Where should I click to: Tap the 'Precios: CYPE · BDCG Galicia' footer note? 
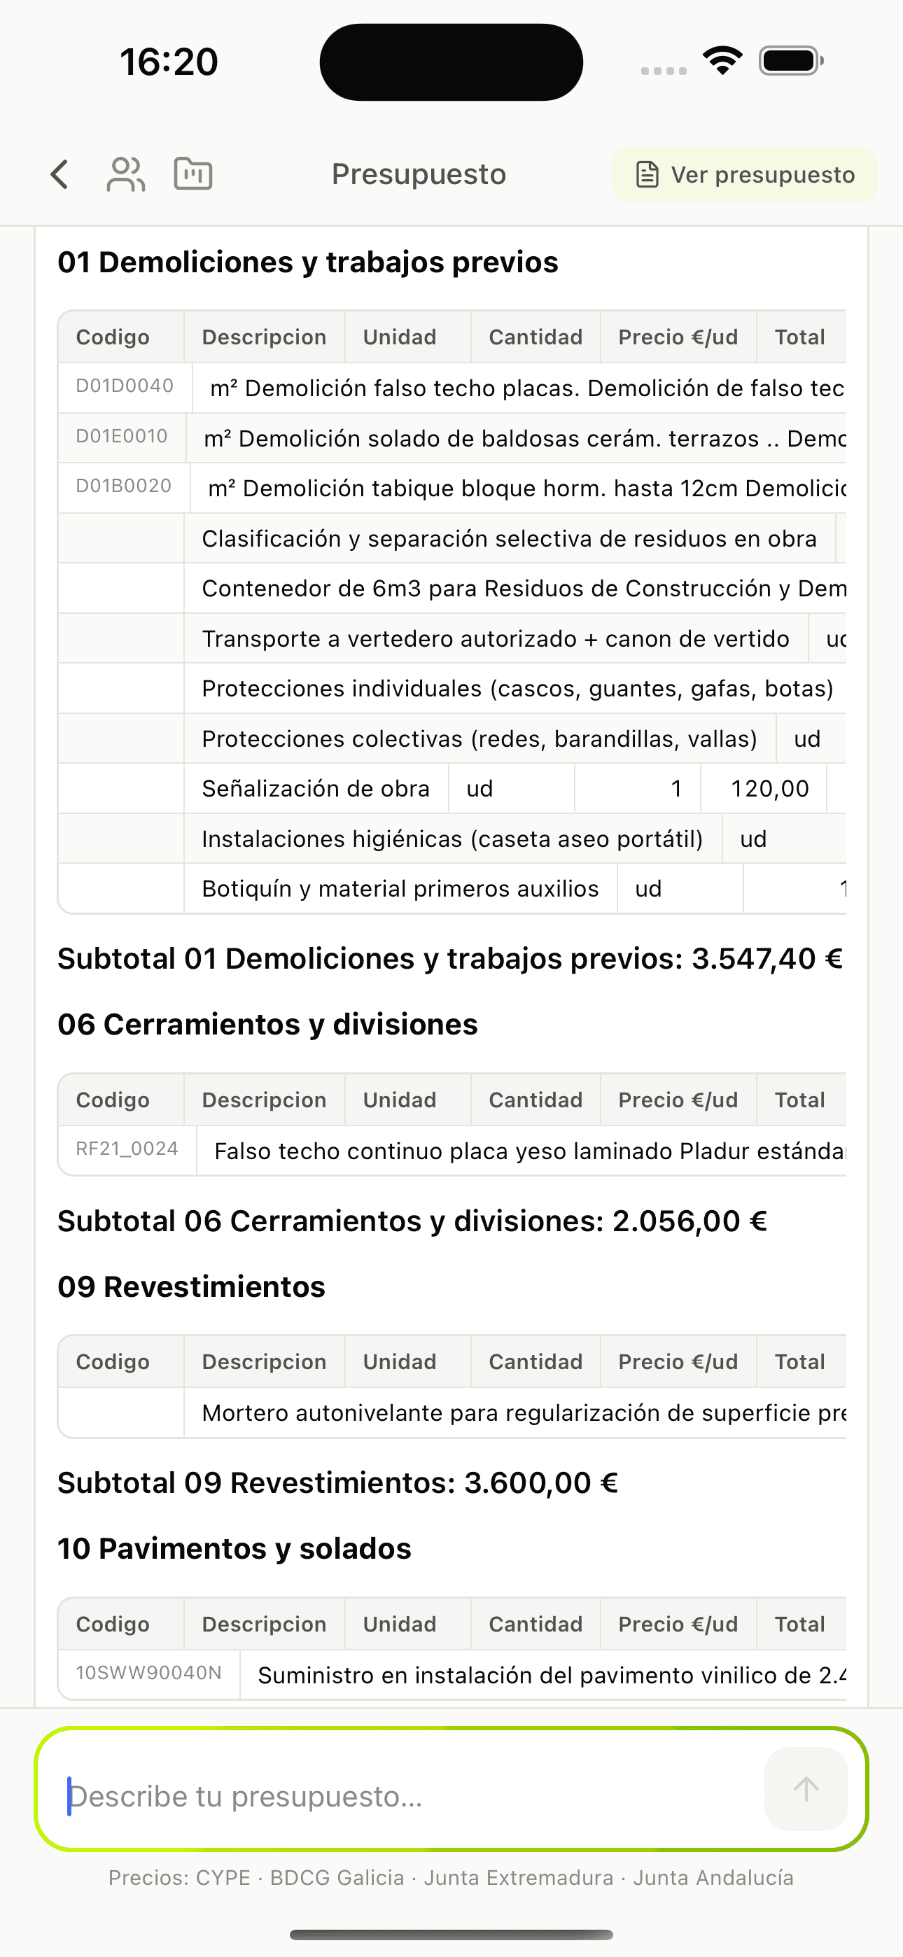[x=451, y=1877]
